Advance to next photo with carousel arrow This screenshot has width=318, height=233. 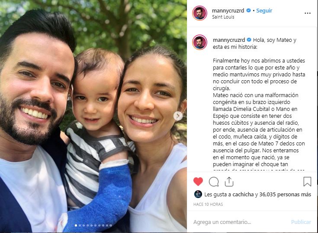point(178,116)
